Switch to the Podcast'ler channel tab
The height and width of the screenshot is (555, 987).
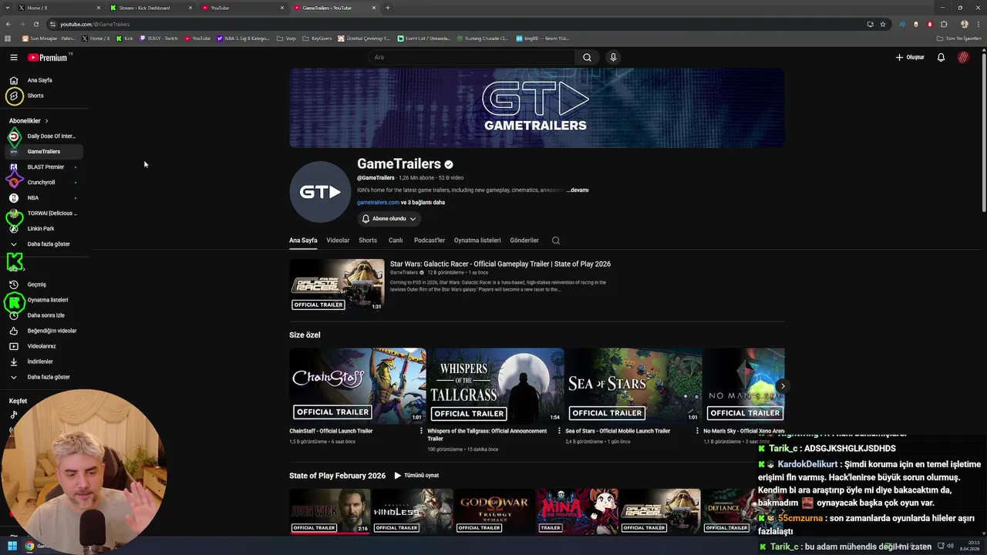[x=429, y=240]
